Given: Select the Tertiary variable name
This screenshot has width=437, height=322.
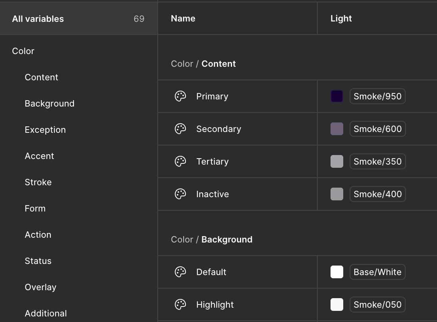Looking at the screenshot, I should click(213, 161).
